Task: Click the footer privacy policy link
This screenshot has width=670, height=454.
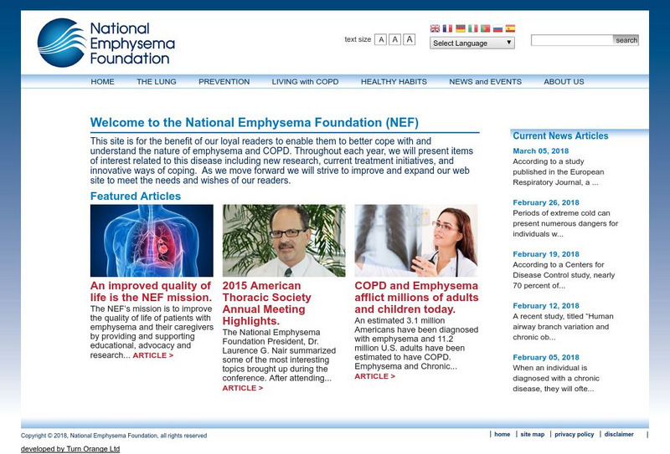Action: pos(575,435)
